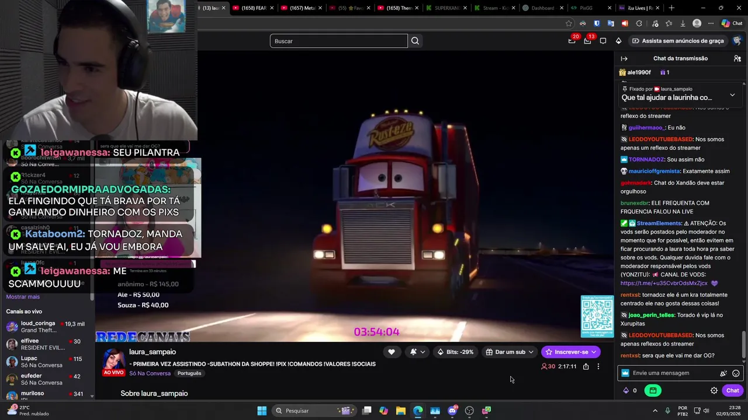Open the Edge Copilot Chat button

(x=732, y=23)
